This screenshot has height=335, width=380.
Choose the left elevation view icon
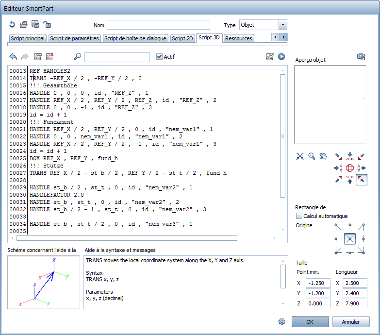pyautogui.click(x=338, y=167)
